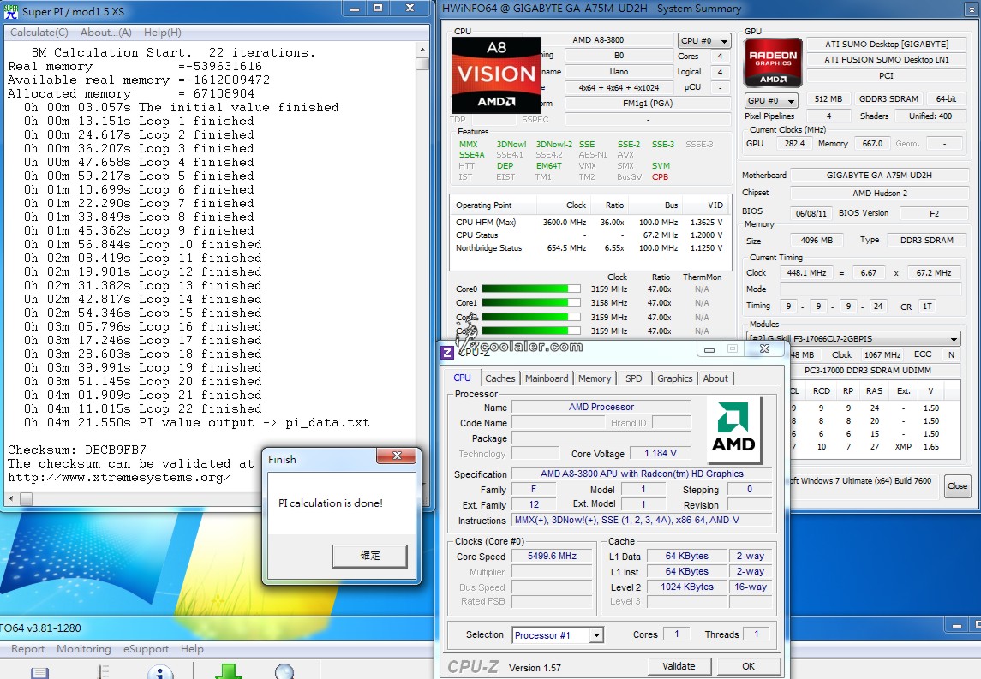Open the Calculate(C) menu in Super PI

[39, 33]
